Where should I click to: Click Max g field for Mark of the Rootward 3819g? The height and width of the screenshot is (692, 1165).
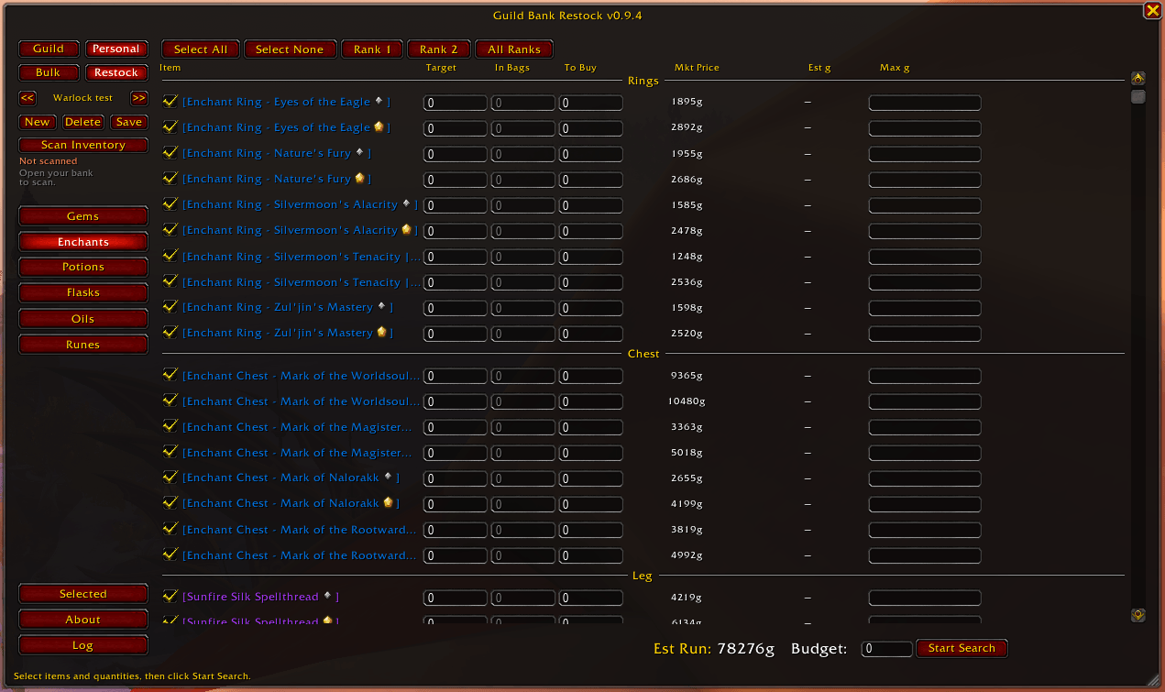(x=925, y=530)
